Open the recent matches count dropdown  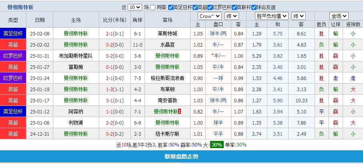pyautogui.click(x=135, y=7)
